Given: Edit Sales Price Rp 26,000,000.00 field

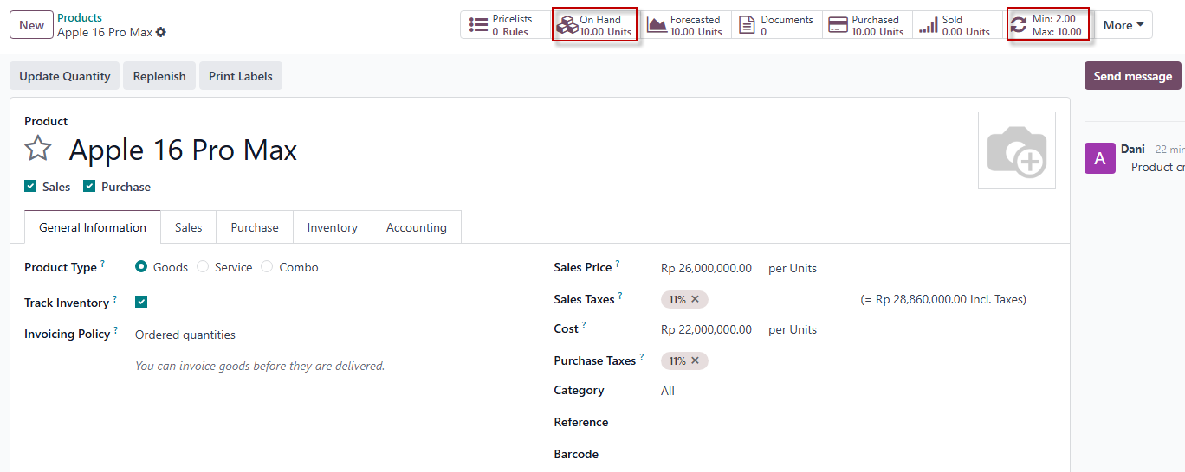Looking at the screenshot, I should [707, 268].
